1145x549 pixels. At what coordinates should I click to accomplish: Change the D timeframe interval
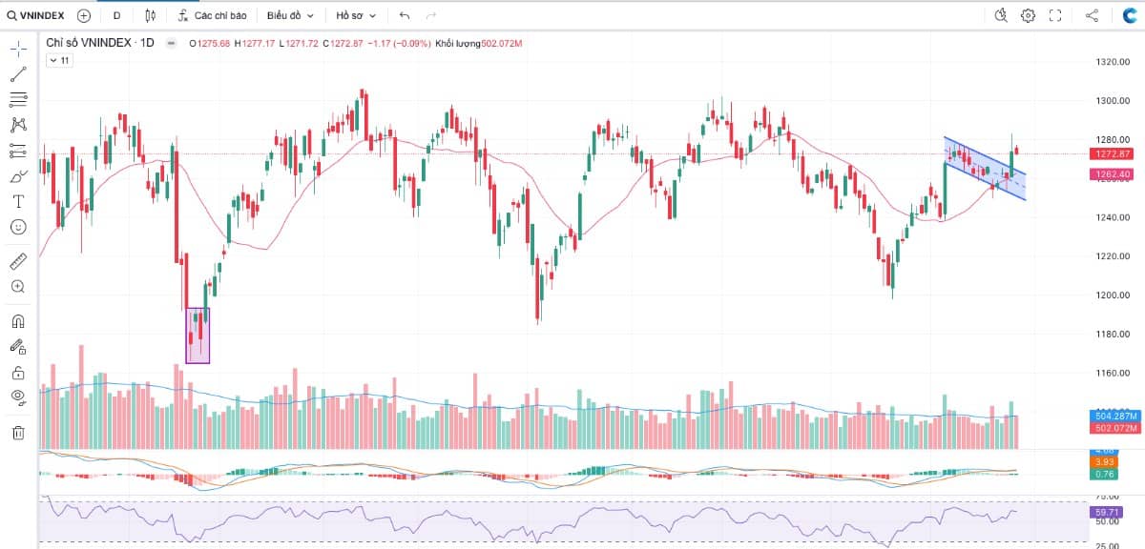[116, 16]
